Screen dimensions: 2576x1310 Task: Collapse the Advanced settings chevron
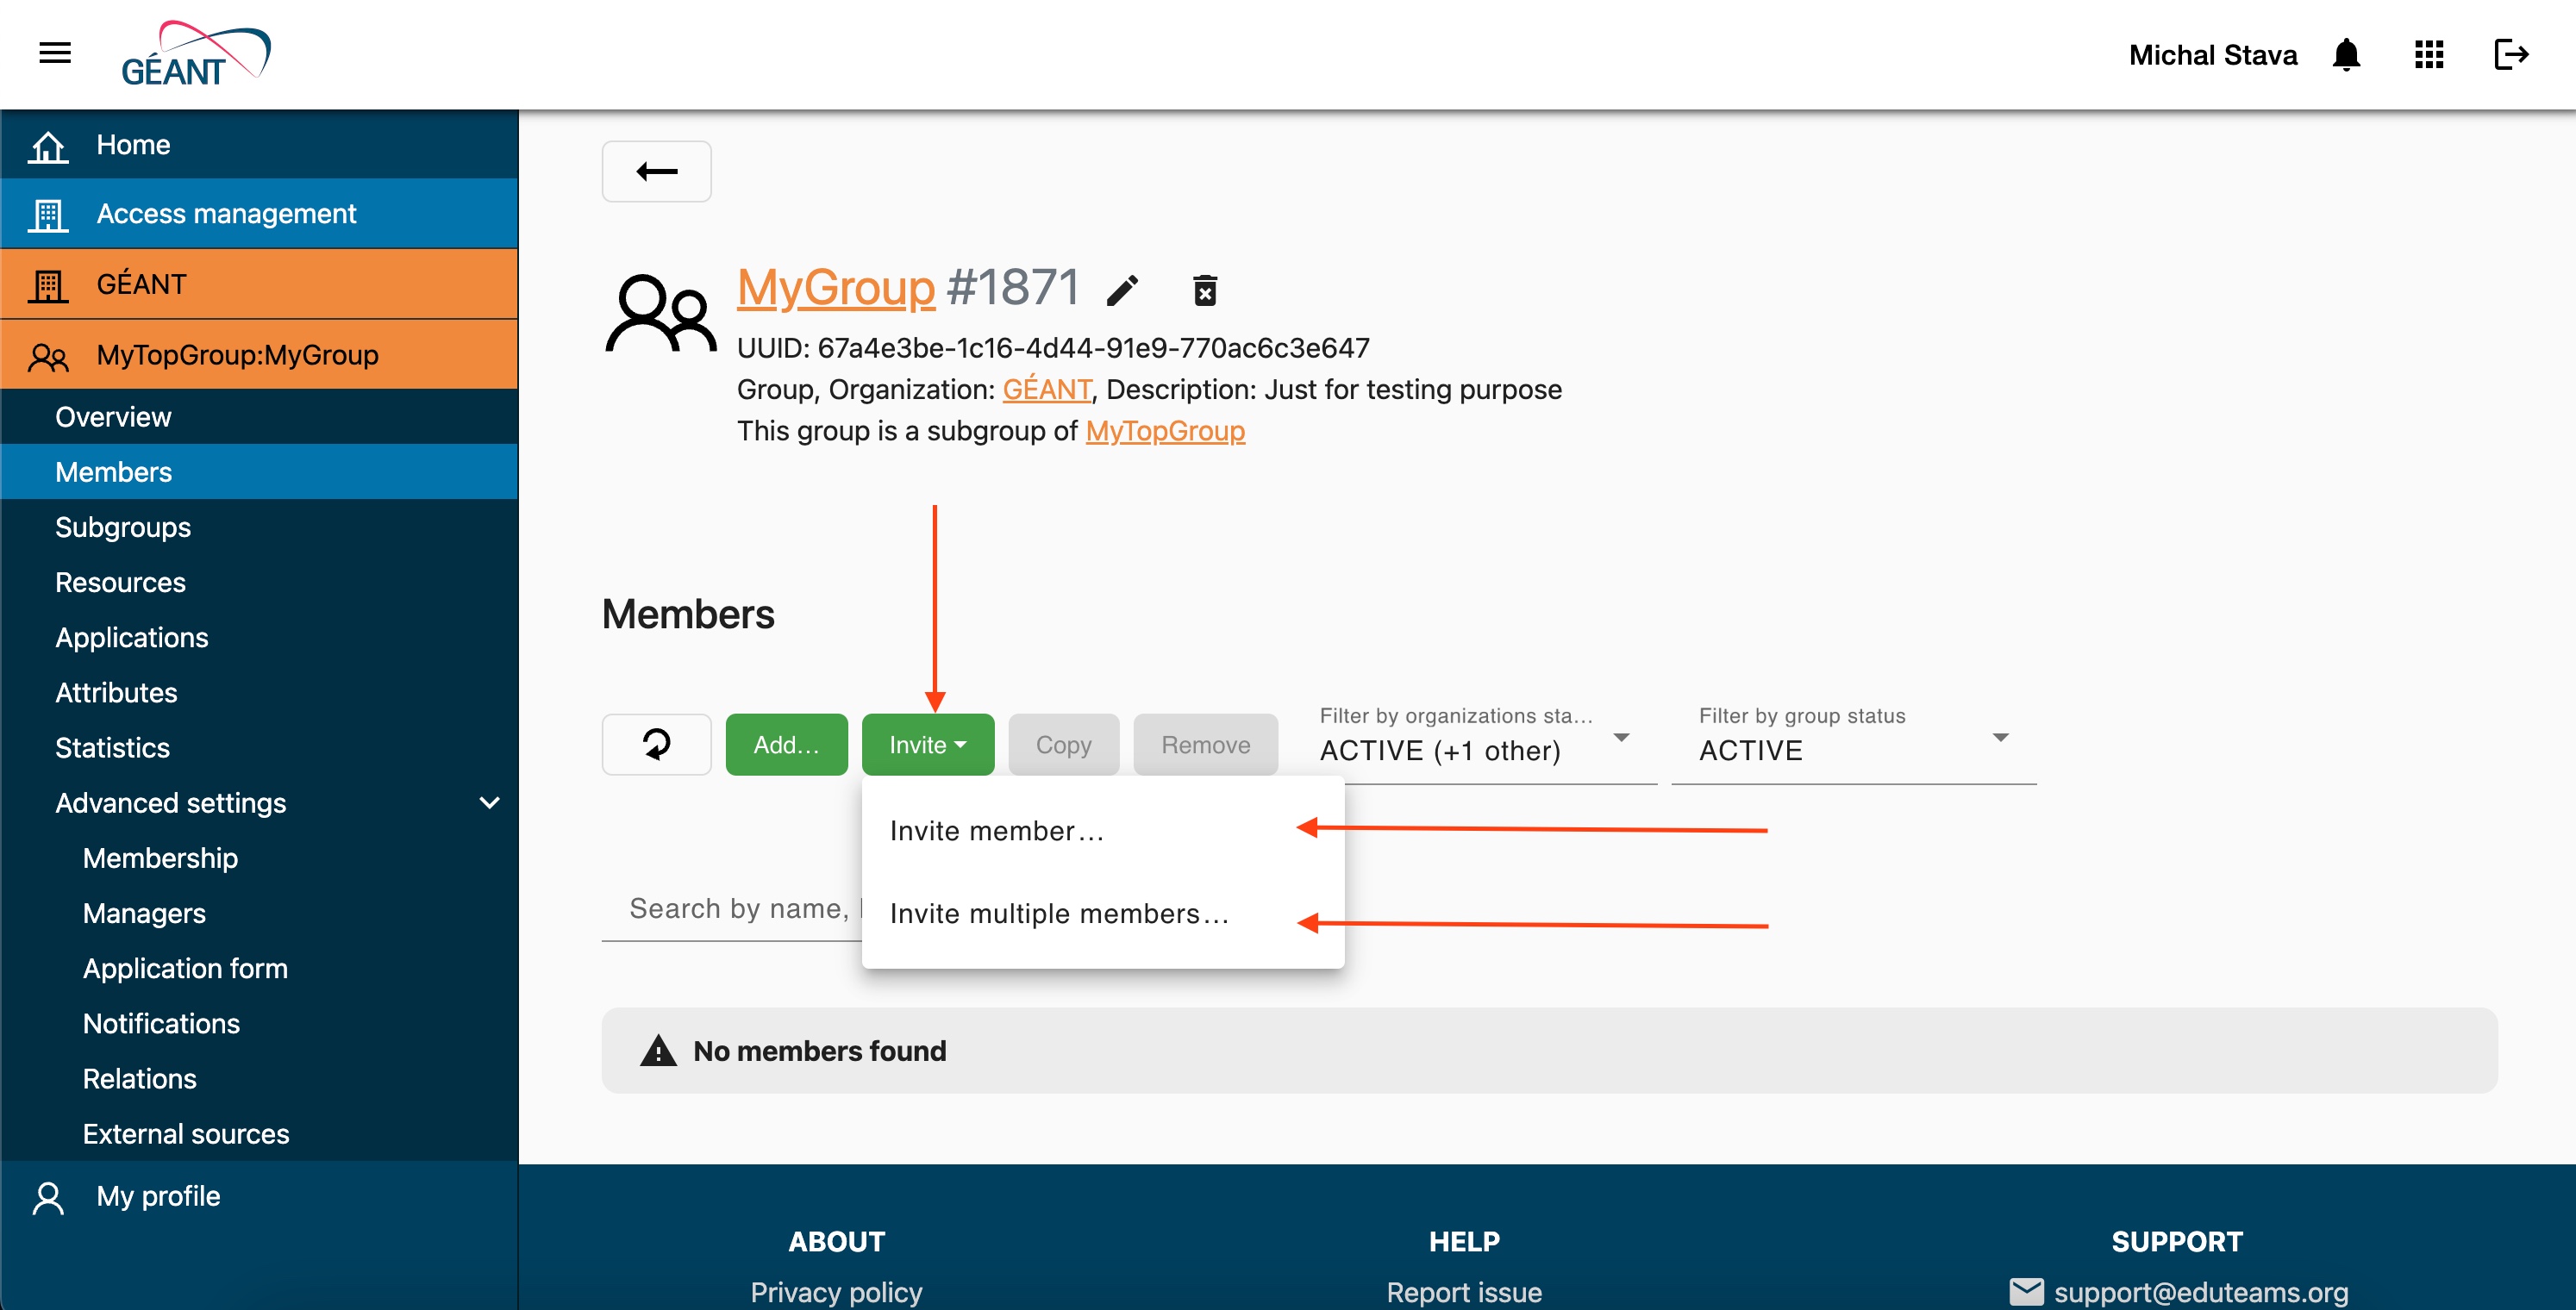coord(489,803)
